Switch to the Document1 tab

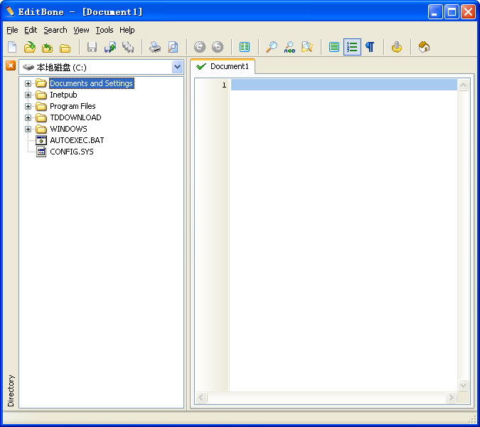point(223,66)
